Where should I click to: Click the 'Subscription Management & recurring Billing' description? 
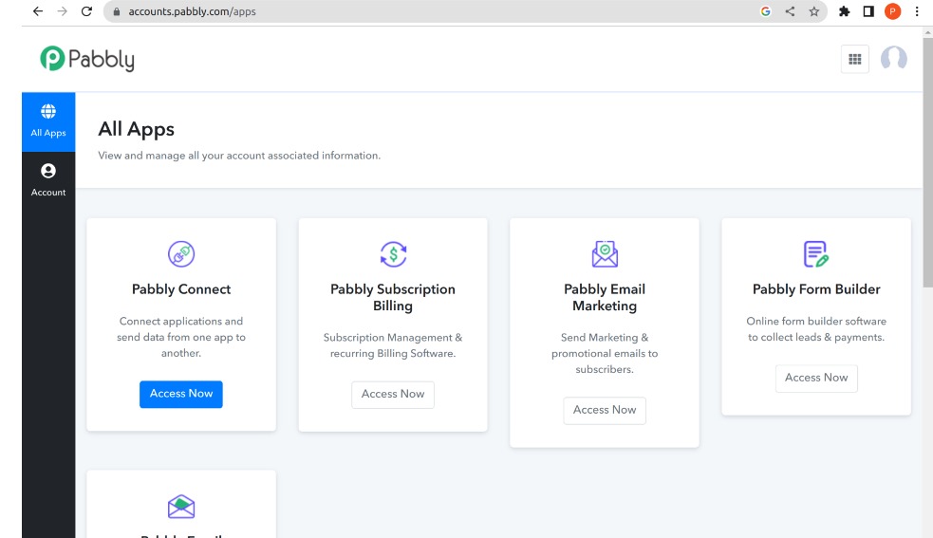(393, 345)
